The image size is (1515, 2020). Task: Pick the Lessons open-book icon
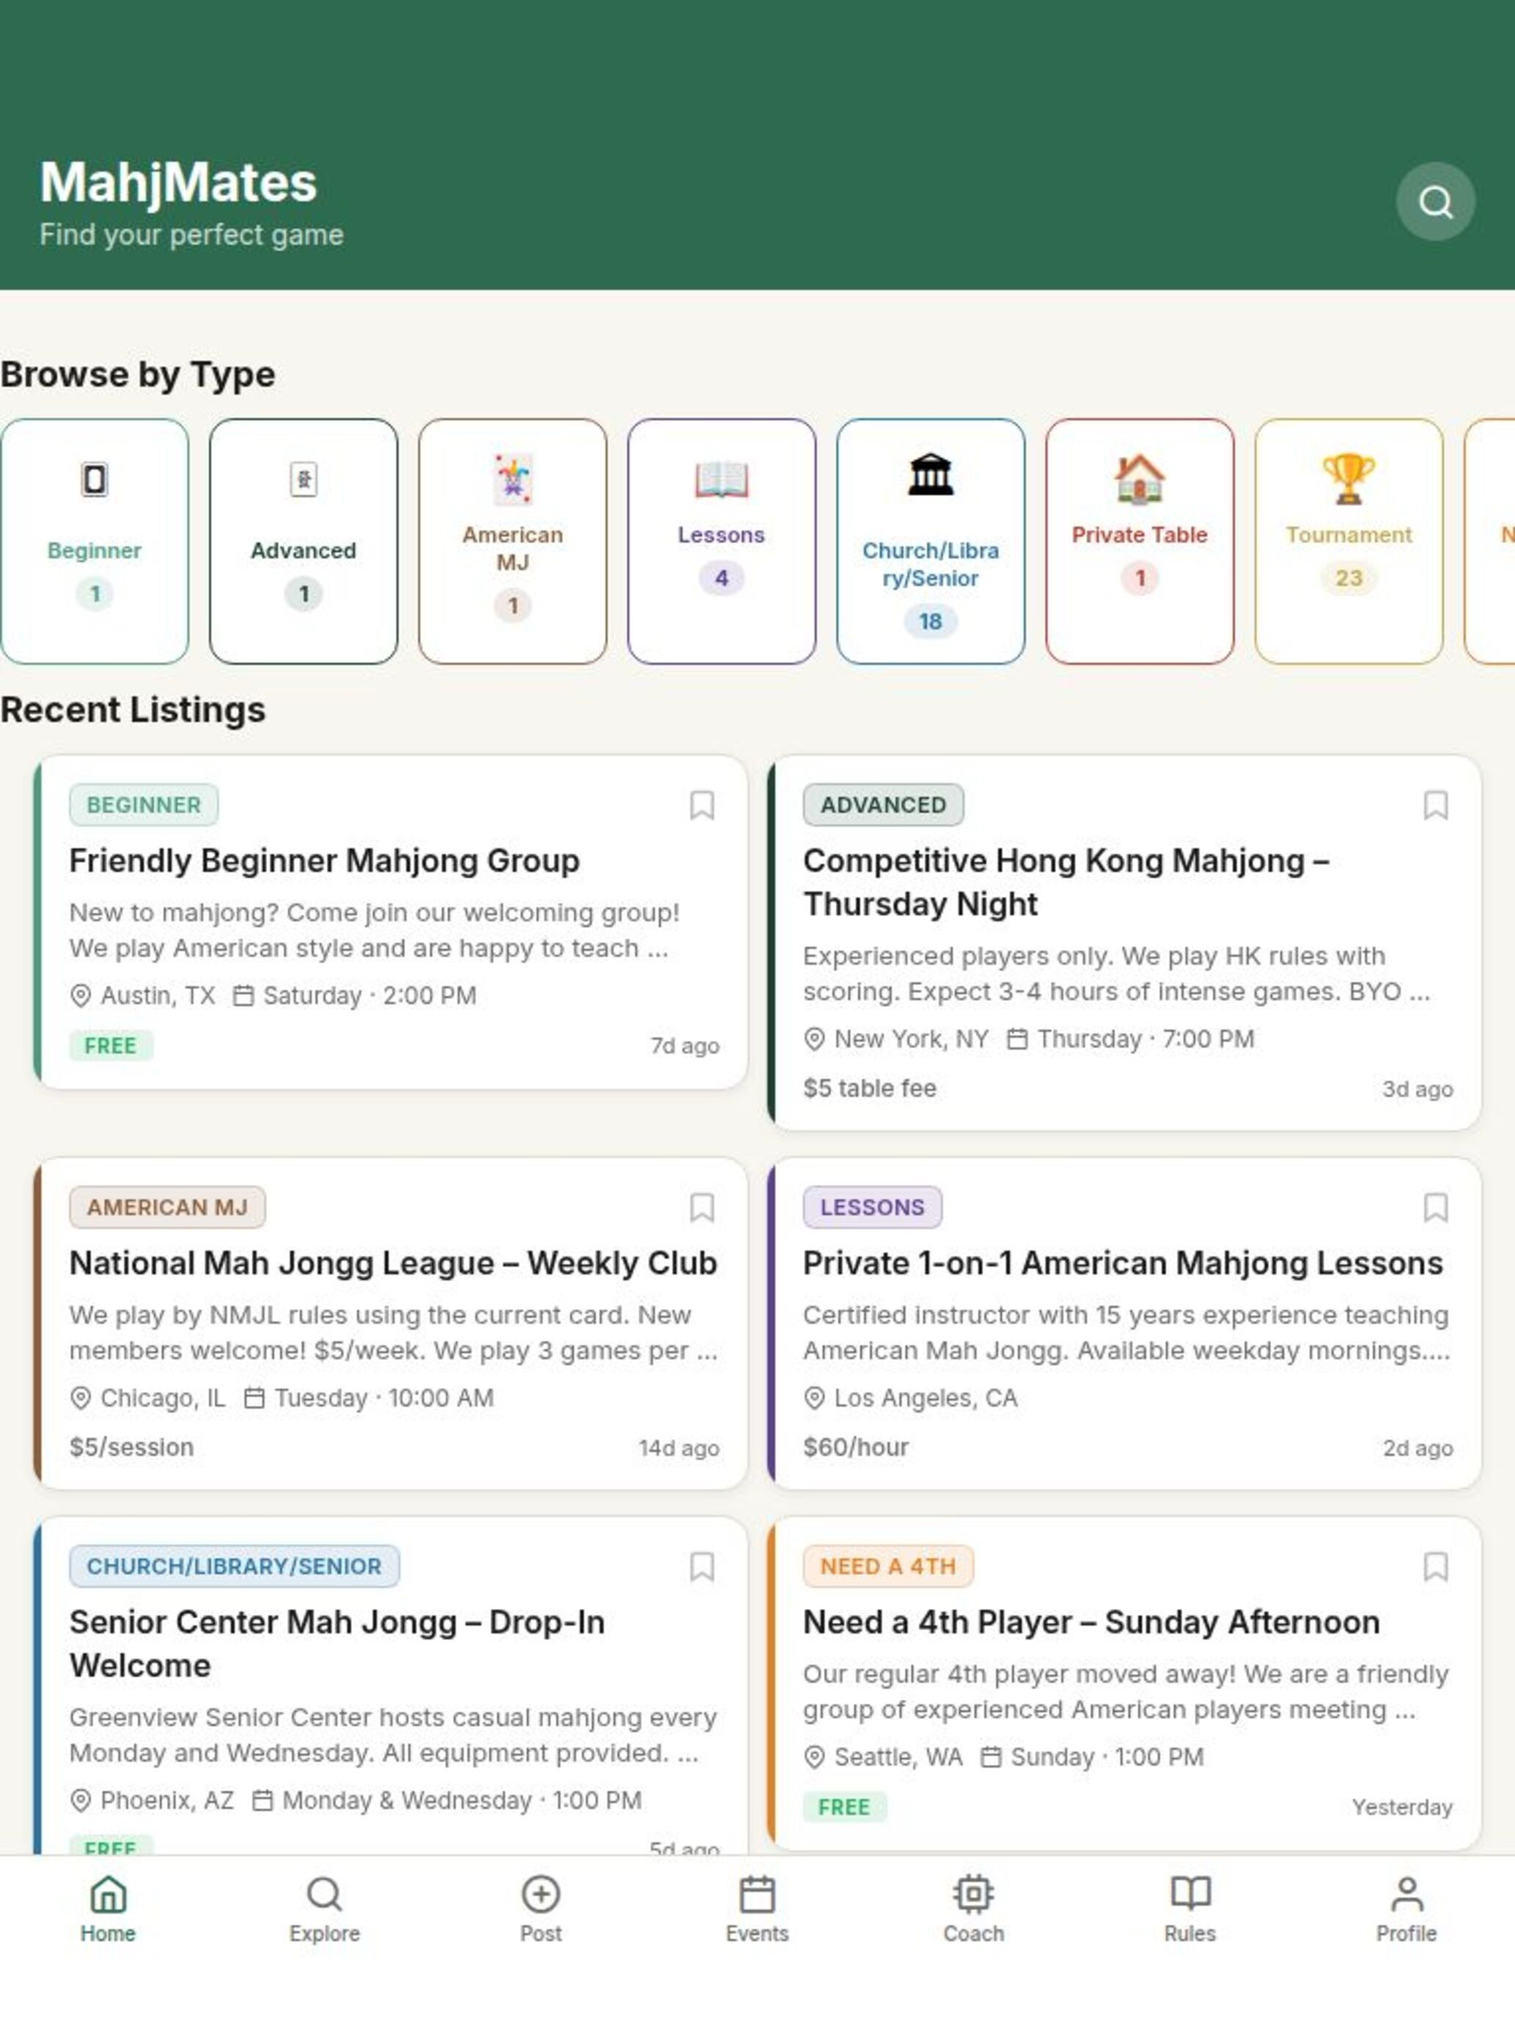click(722, 479)
